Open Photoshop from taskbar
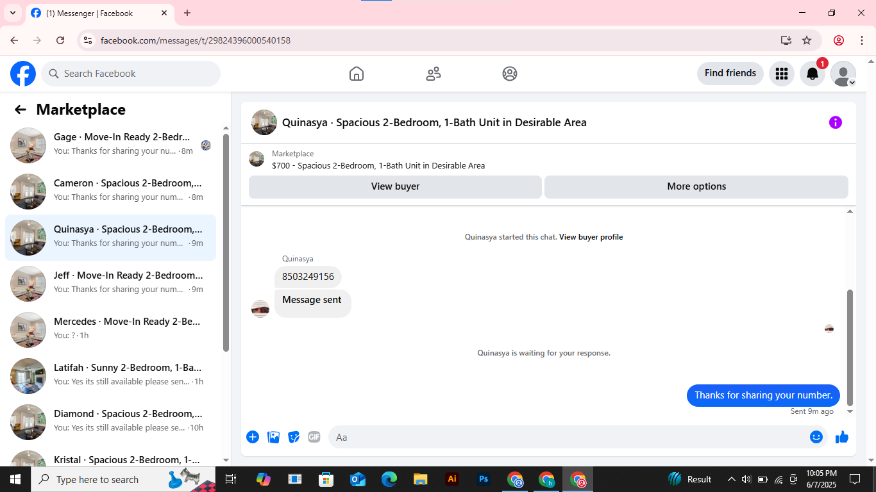The height and width of the screenshot is (492, 876). (484, 479)
